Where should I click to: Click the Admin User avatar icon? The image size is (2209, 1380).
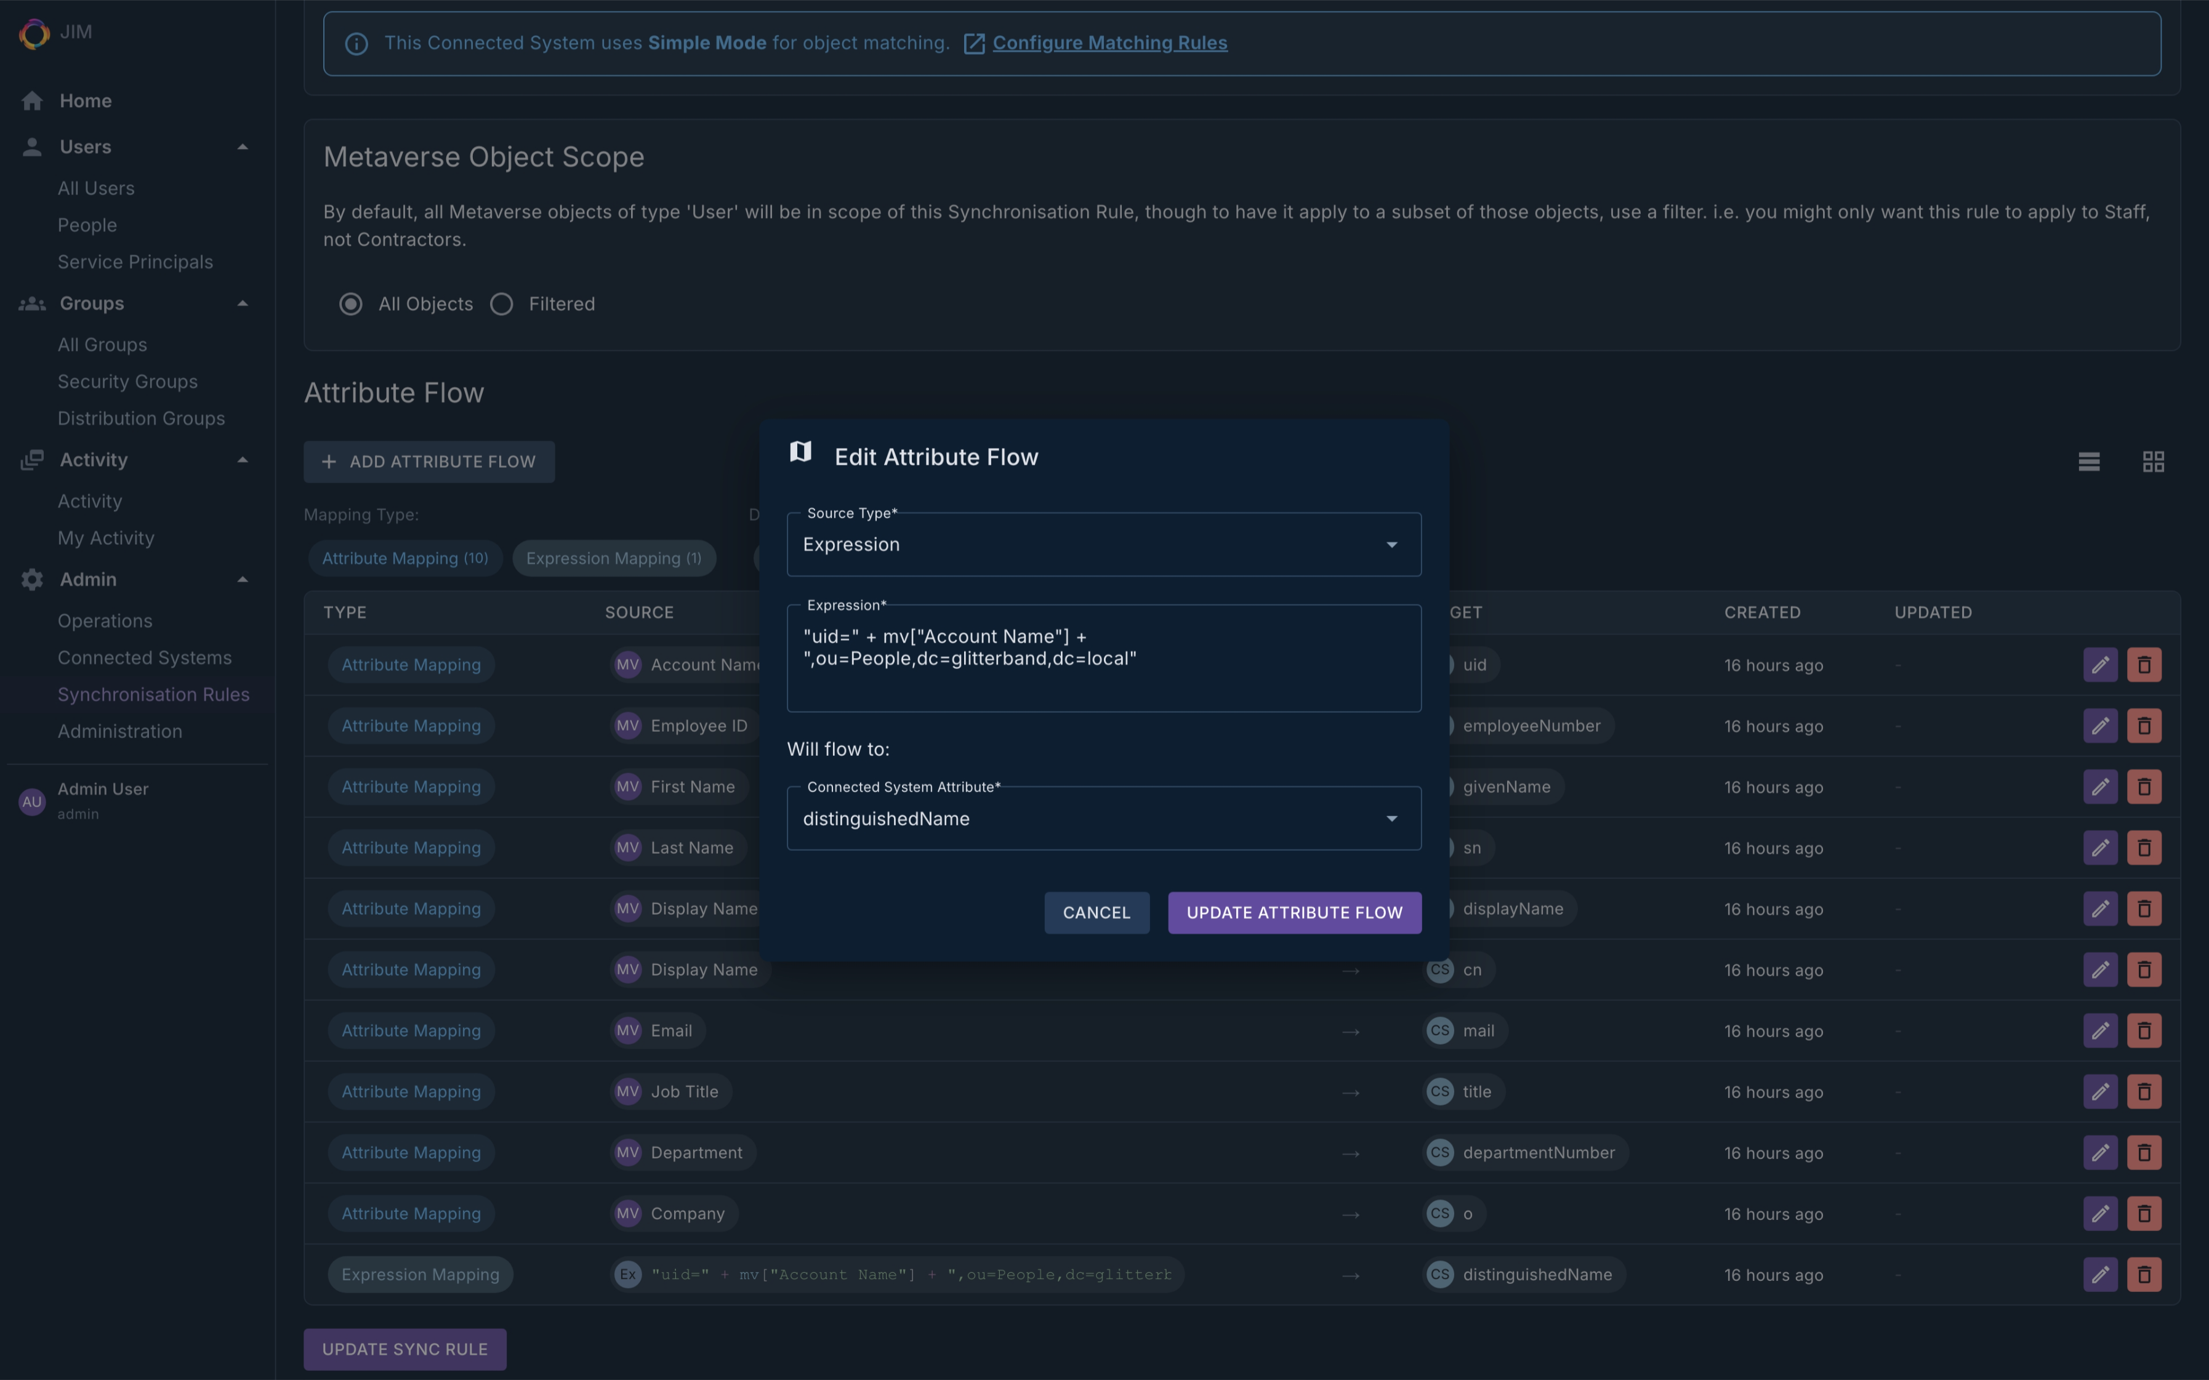point(32,801)
